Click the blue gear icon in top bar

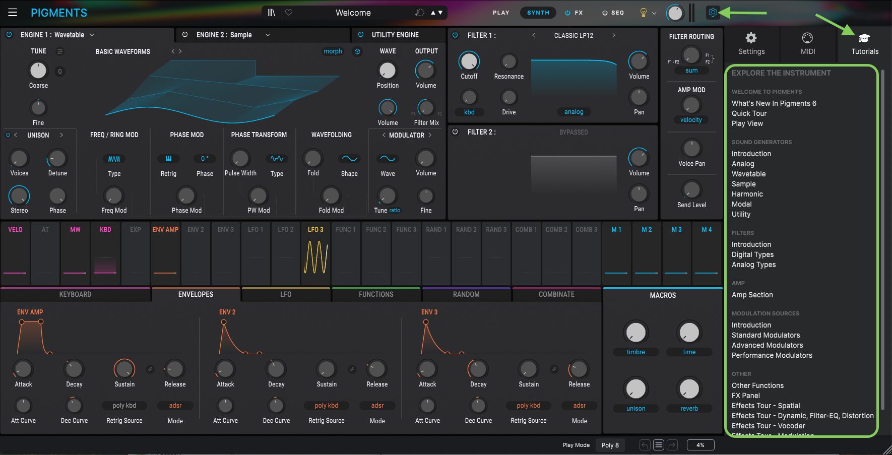pos(713,13)
